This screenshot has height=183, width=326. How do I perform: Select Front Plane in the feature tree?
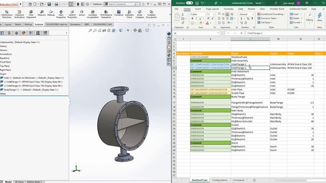(6, 62)
